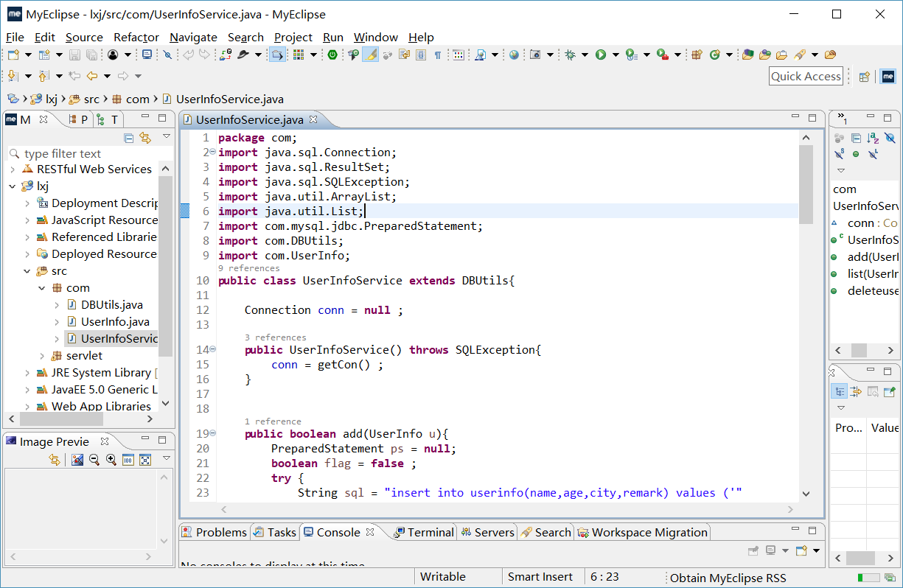903x588 pixels.
Task: Click the Open Web Browser globe icon
Action: [x=514, y=55]
